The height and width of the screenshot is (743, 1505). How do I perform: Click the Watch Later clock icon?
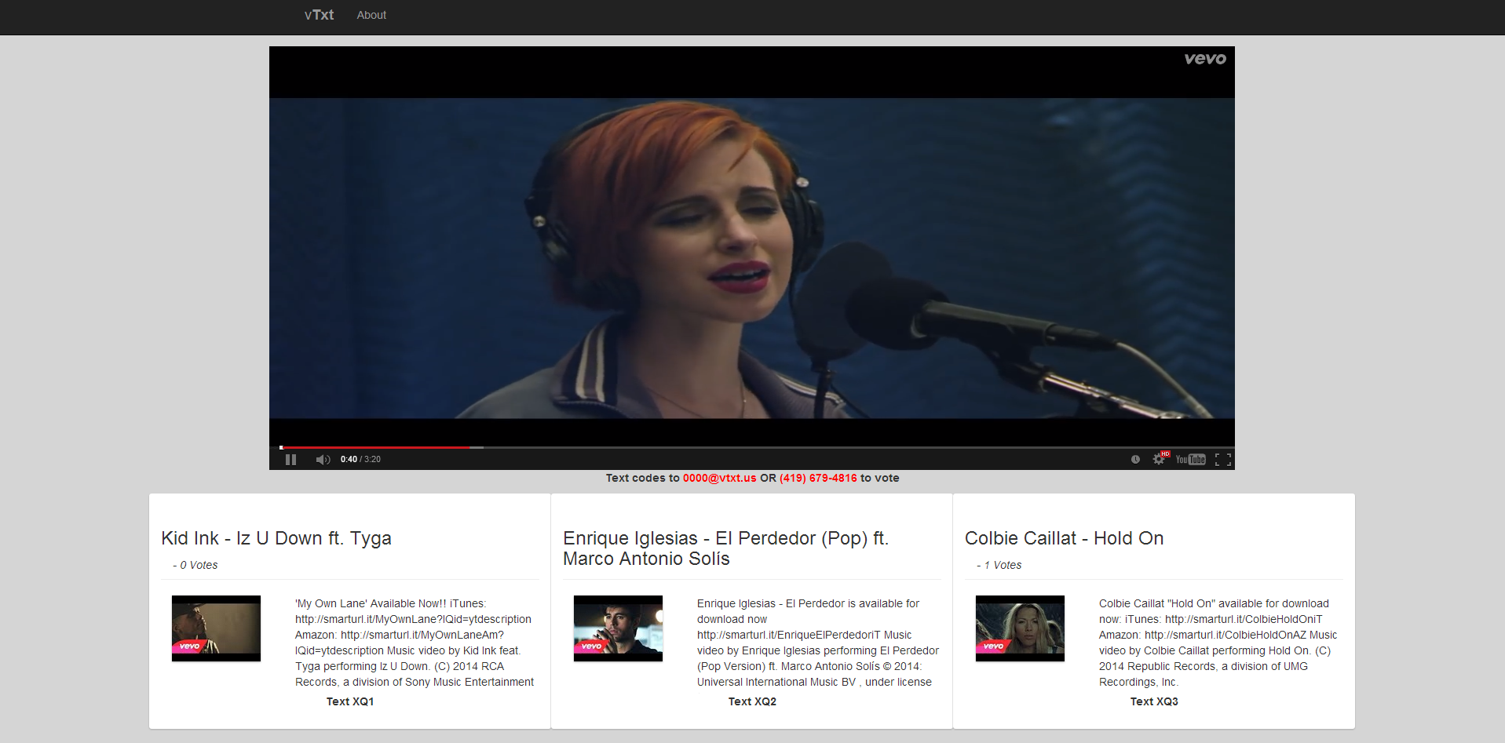tap(1135, 460)
